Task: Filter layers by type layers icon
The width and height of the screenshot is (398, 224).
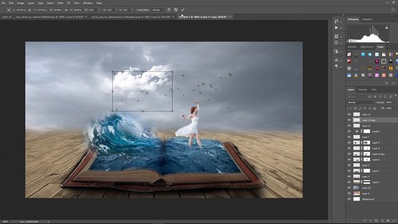Action: (x=380, y=96)
